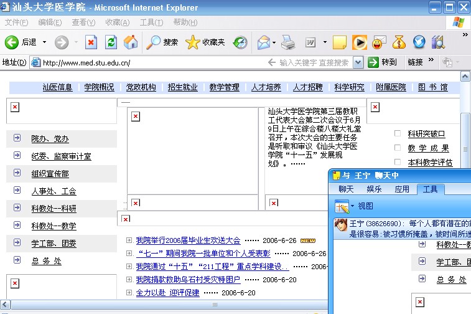Click the yellow note icon in toolbar
The height and width of the screenshot is (314, 471).
point(340,42)
